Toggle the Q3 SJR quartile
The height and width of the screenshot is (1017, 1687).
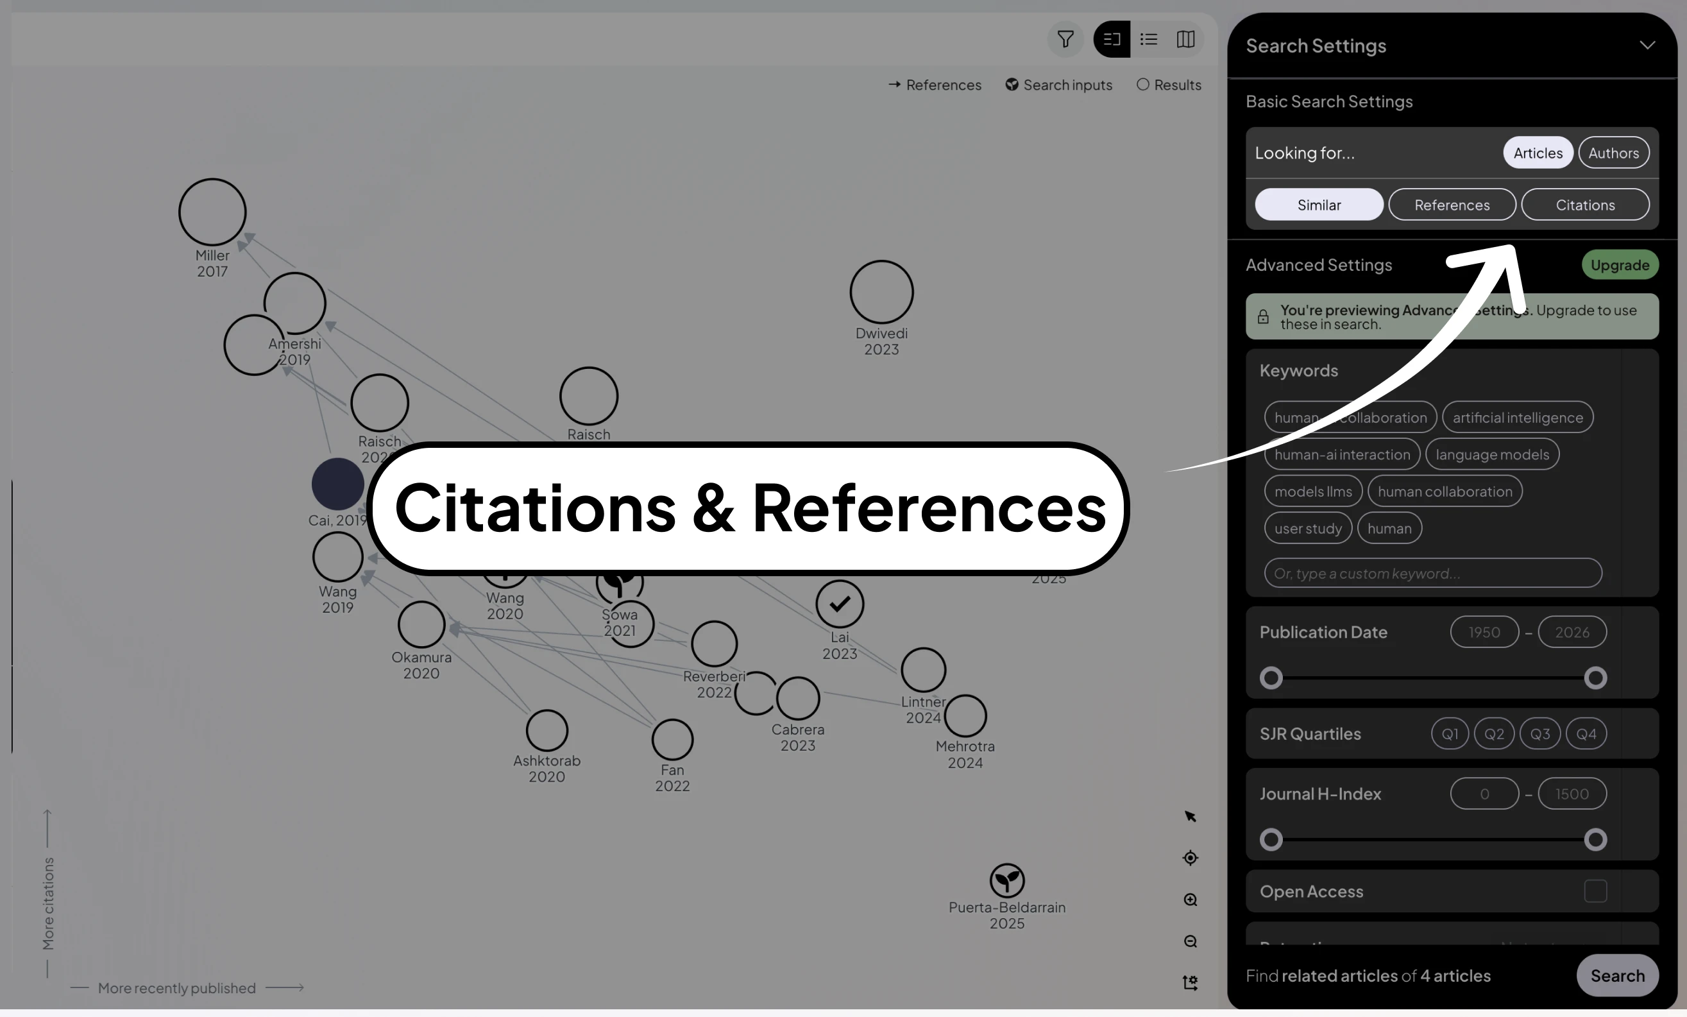(x=1540, y=733)
